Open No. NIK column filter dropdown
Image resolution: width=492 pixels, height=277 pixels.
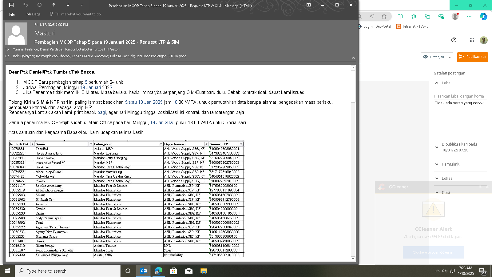coord(32,144)
